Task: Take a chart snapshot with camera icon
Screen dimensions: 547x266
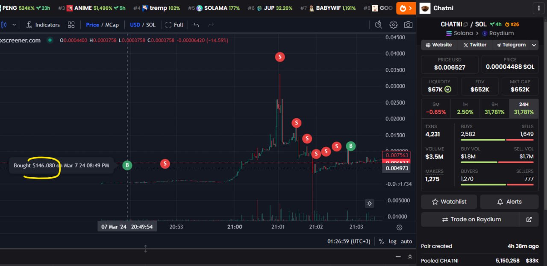Action: point(409,25)
